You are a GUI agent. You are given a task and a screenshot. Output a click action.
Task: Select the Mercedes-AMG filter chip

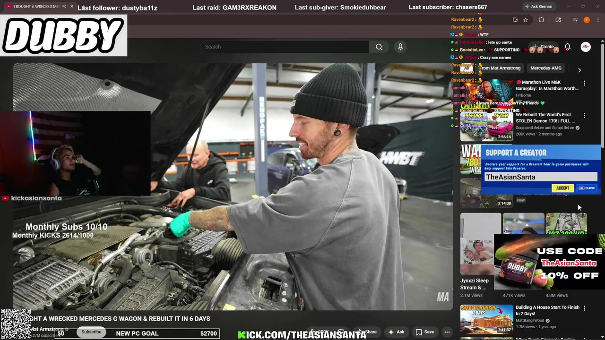pos(546,68)
